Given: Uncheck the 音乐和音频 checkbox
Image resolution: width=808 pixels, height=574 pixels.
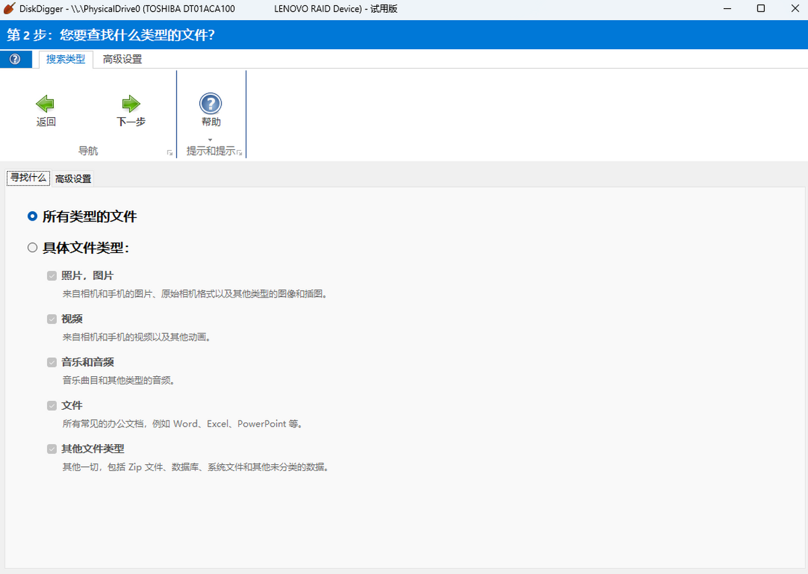Looking at the screenshot, I should tap(52, 362).
